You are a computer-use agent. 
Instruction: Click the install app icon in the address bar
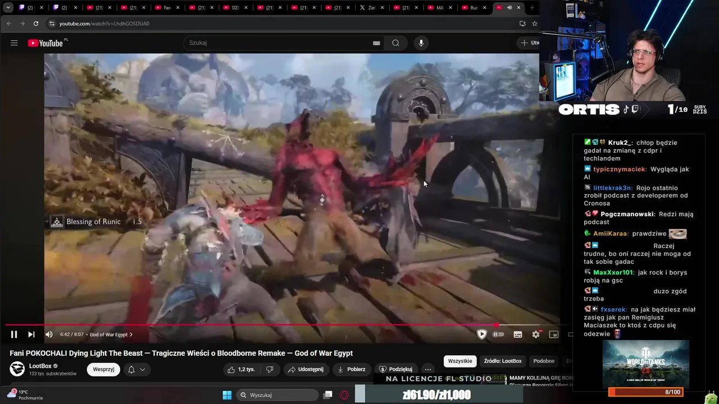tap(522, 24)
